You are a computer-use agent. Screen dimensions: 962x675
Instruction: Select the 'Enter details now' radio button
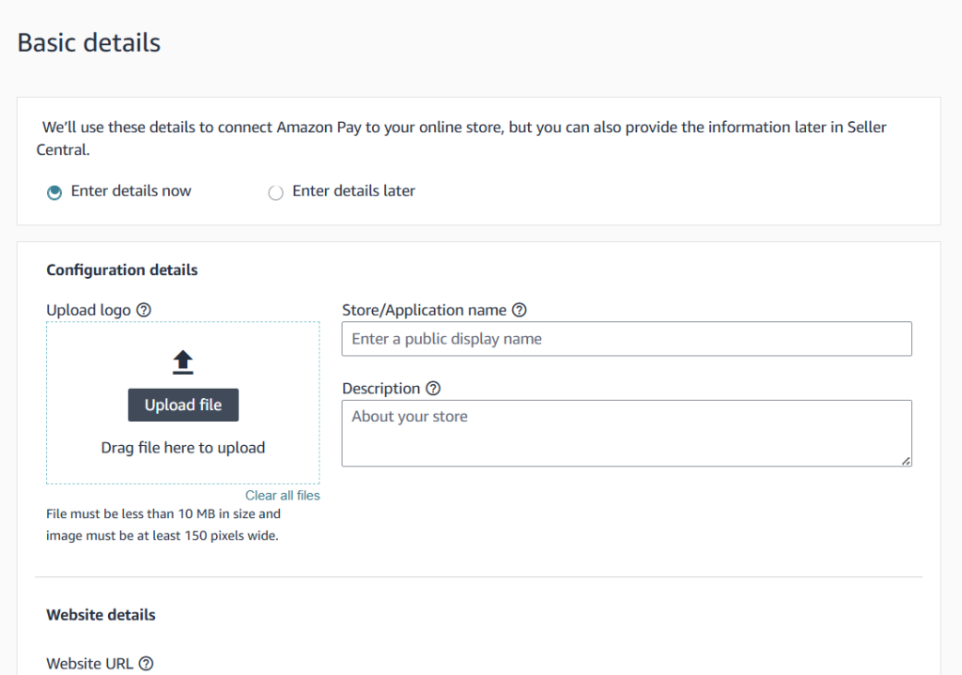pos(54,192)
